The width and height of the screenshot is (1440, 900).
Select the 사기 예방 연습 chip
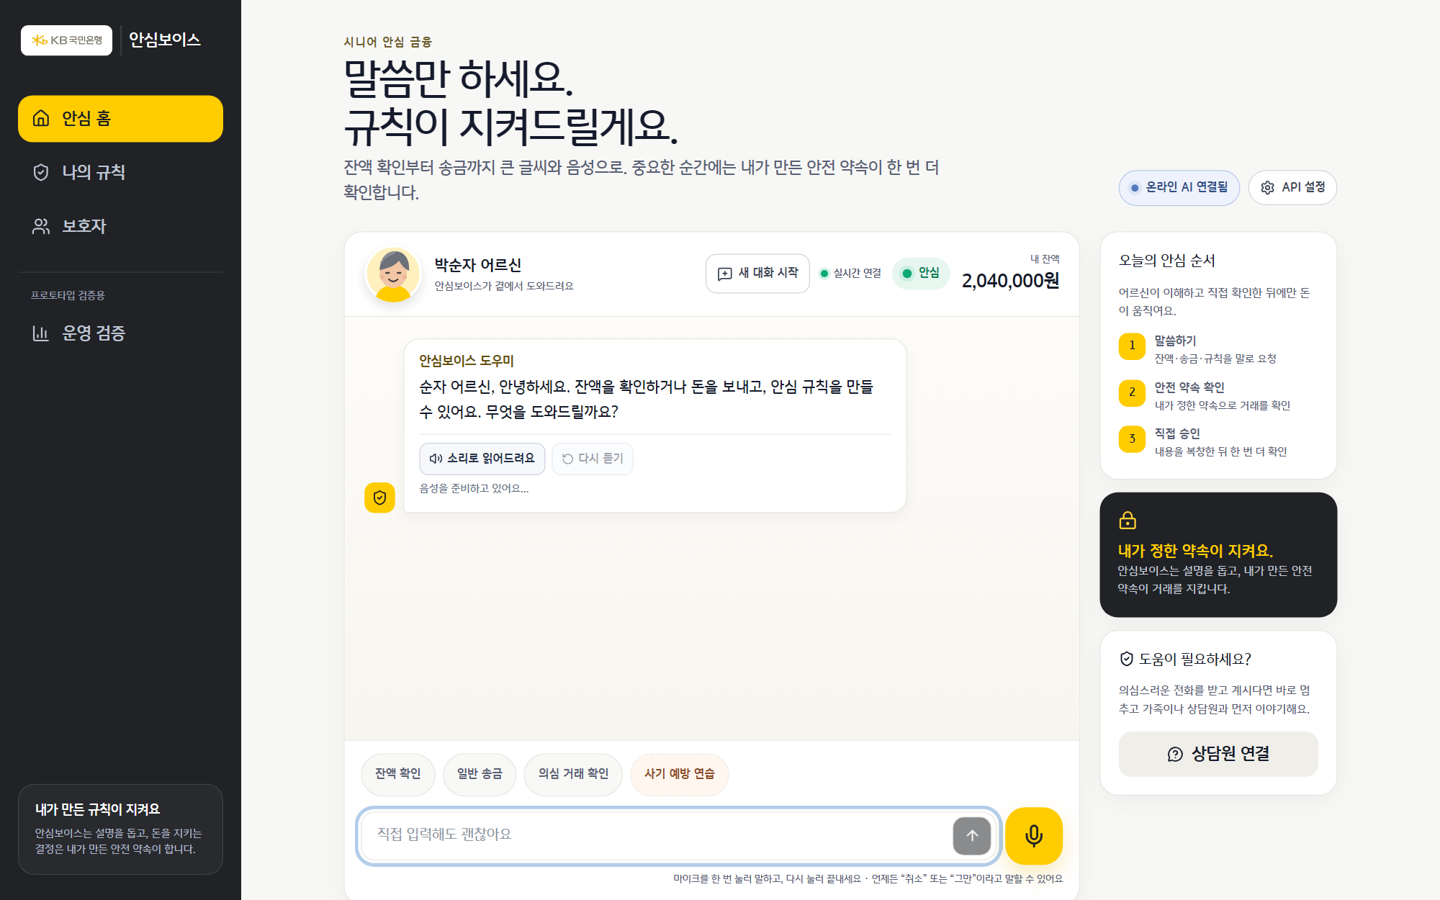(679, 774)
